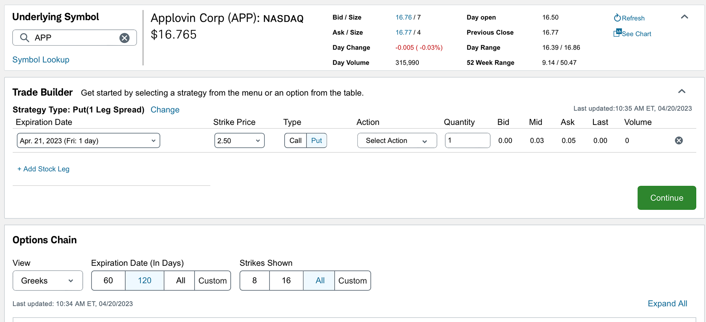Collapse the Trade Builder section chevron
Screen dimensions: 706x322
click(682, 91)
